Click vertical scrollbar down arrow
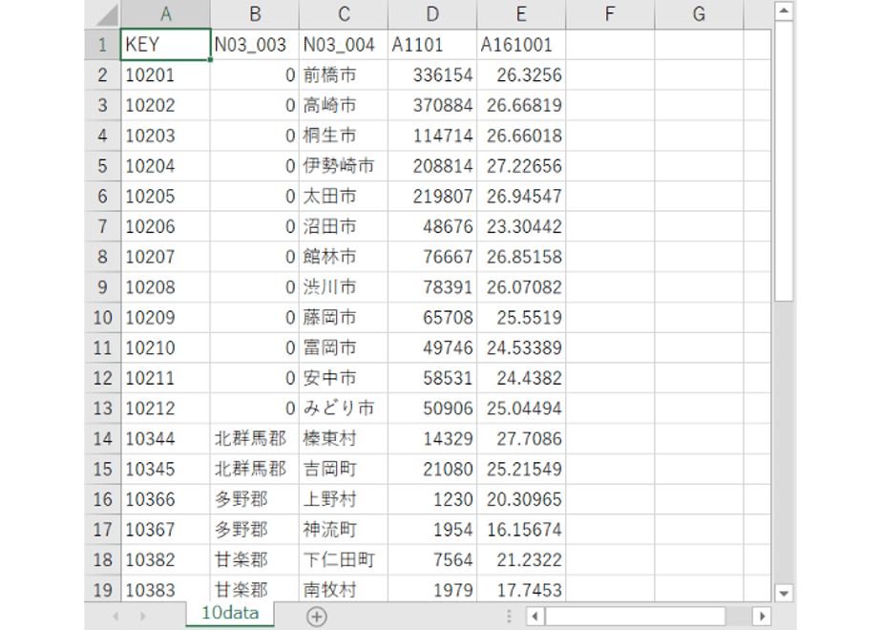The image size is (882, 630). pos(783,593)
